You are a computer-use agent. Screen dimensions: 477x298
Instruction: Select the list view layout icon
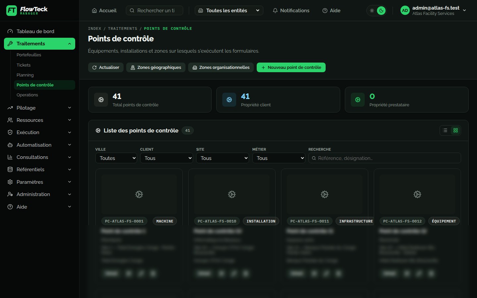[445, 130]
